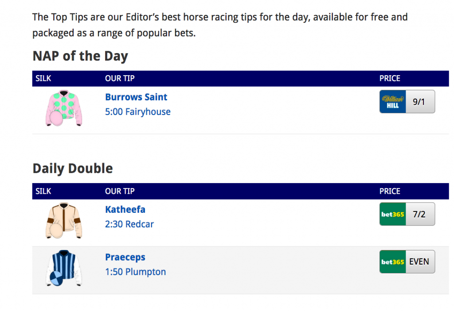This screenshot has width=454, height=311.
Task: Click the Daily Double heading
Action: click(73, 169)
